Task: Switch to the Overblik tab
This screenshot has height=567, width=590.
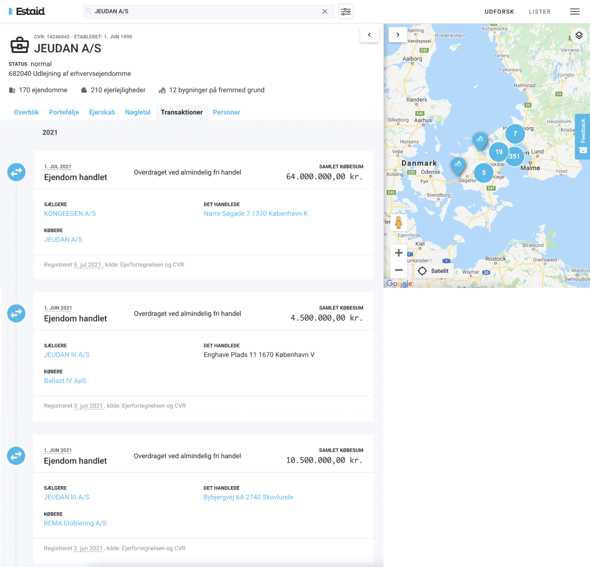Action: click(x=26, y=112)
